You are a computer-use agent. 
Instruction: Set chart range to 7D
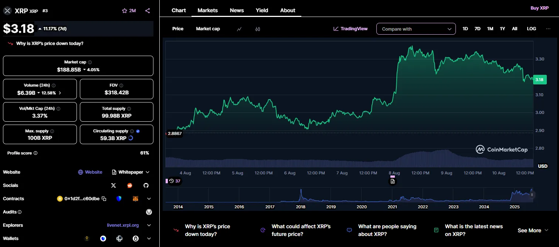[x=477, y=29]
